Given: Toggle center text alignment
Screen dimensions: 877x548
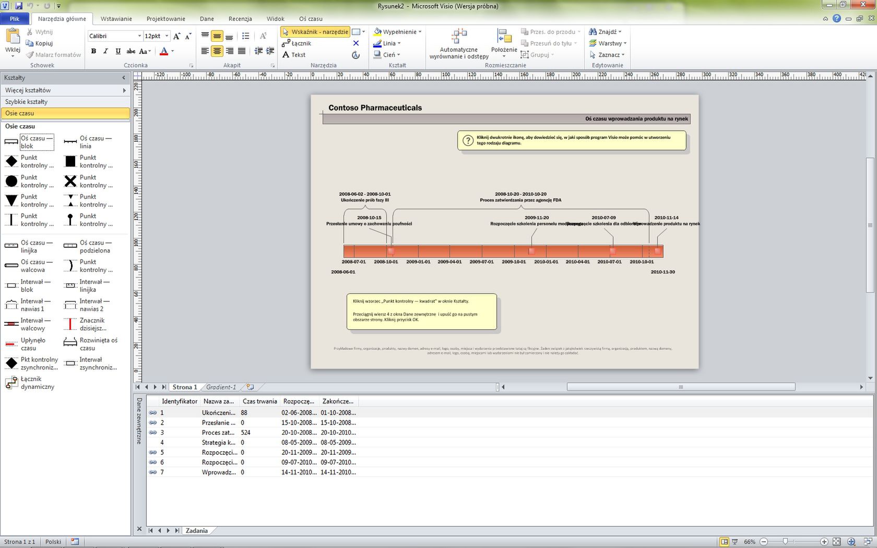Looking at the screenshot, I should pyautogui.click(x=217, y=51).
